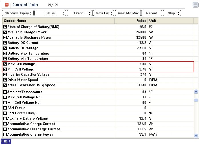200x145 pixels.
Task: Select the 274 inverter capacitor value
Action: (143, 74)
